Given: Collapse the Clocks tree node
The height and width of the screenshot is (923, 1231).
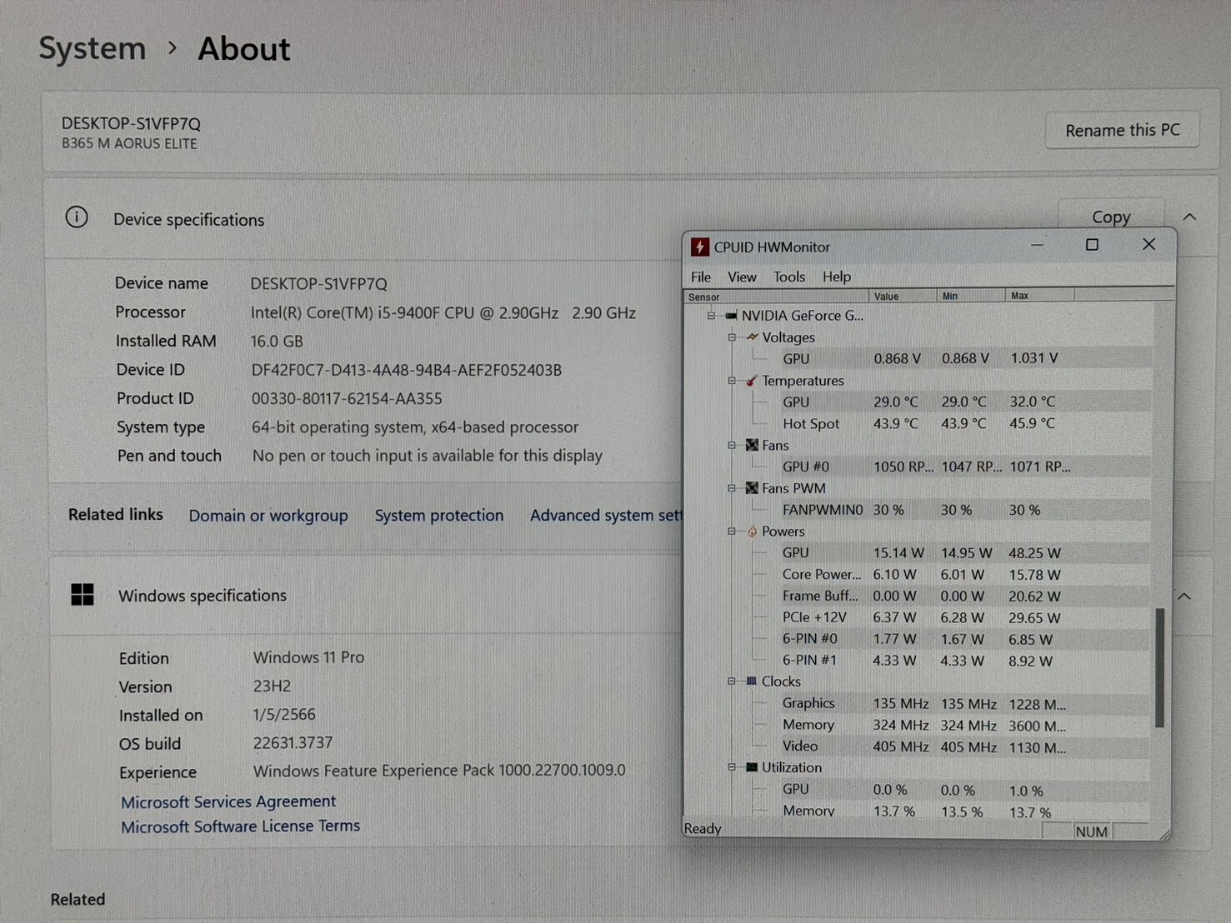Looking at the screenshot, I should (732, 681).
